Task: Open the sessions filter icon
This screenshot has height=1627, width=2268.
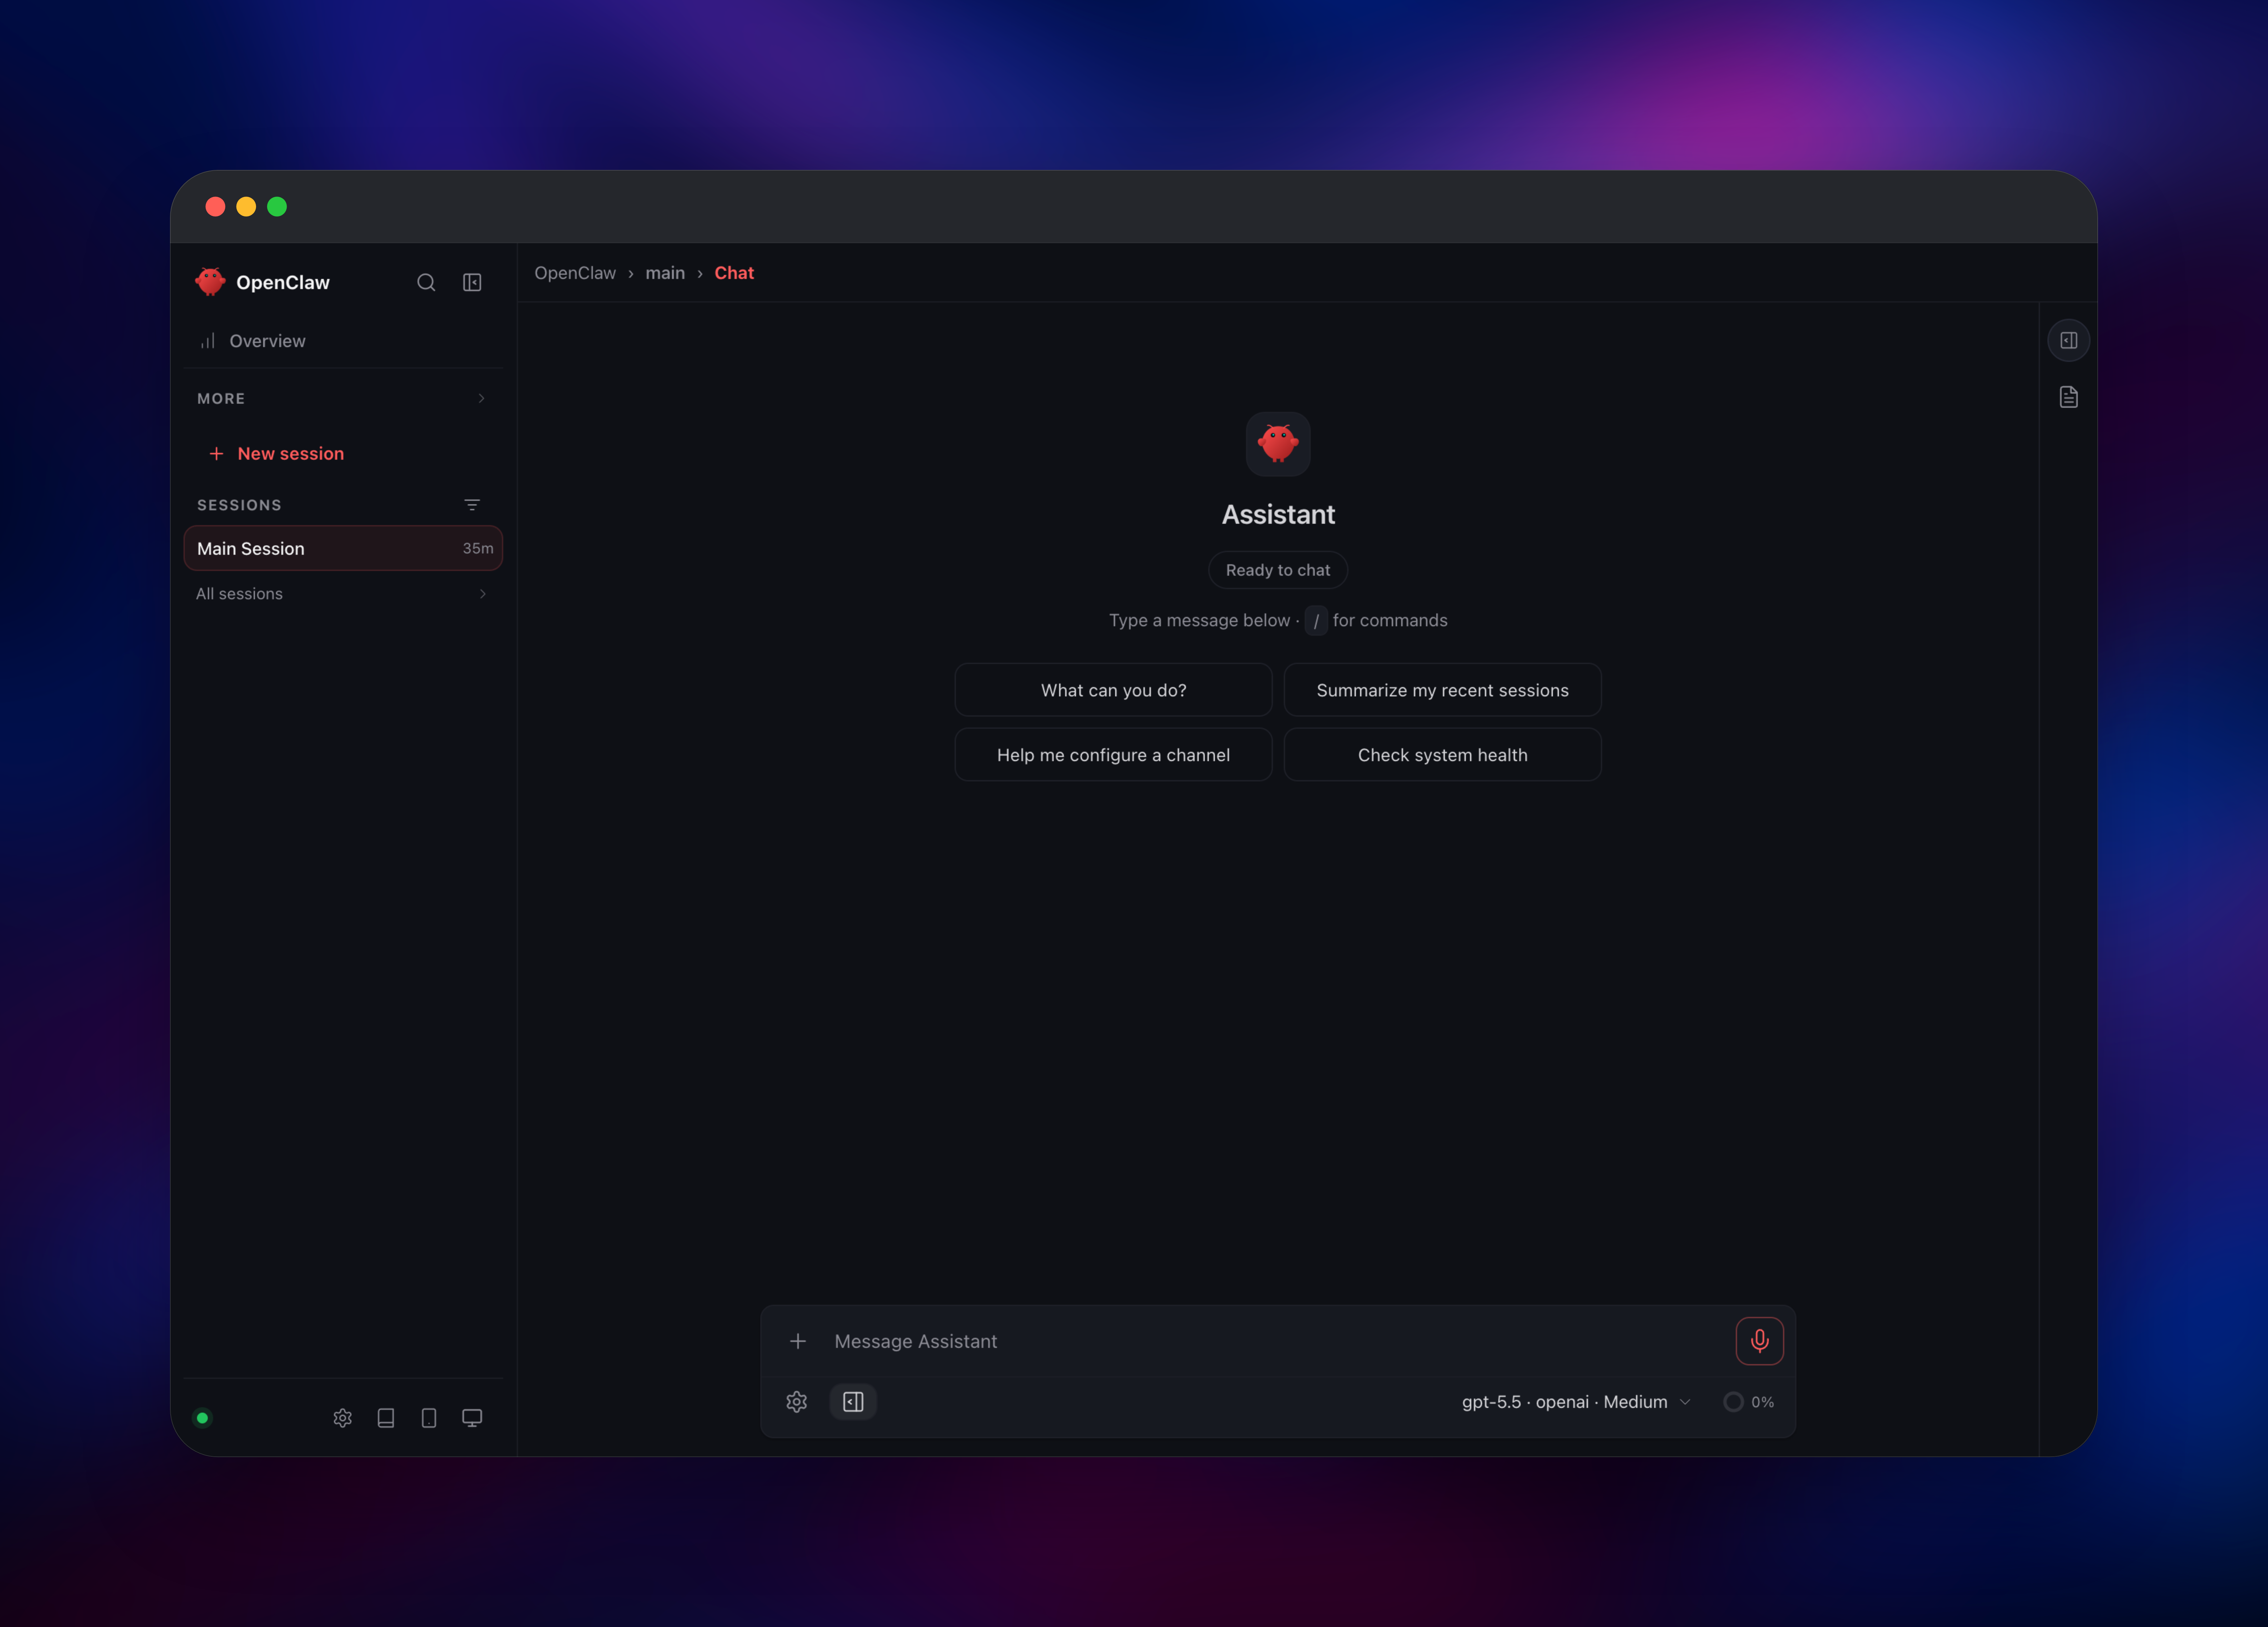Action: click(472, 505)
